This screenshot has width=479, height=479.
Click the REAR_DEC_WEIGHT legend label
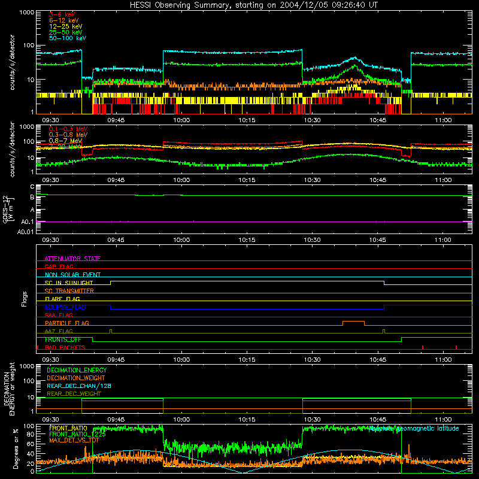tap(74, 394)
